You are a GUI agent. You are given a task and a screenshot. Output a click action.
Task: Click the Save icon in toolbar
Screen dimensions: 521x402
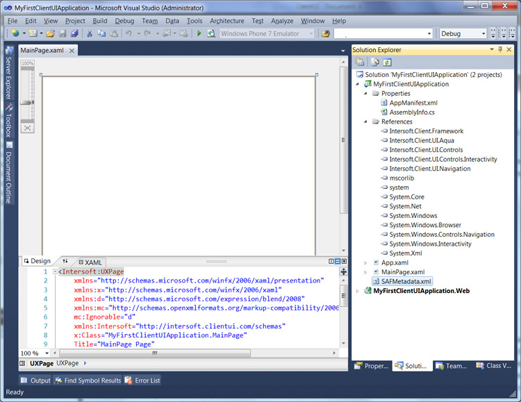coord(63,33)
